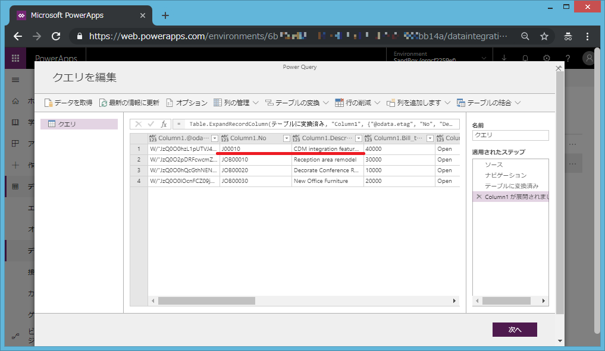Select the Column1.No column header
This screenshot has height=351, width=605.
coord(248,138)
